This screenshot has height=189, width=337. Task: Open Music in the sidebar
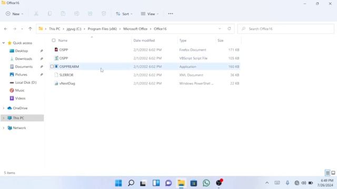pos(19,90)
